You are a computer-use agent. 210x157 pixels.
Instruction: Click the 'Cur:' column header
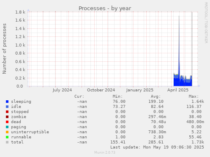click(x=79, y=96)
